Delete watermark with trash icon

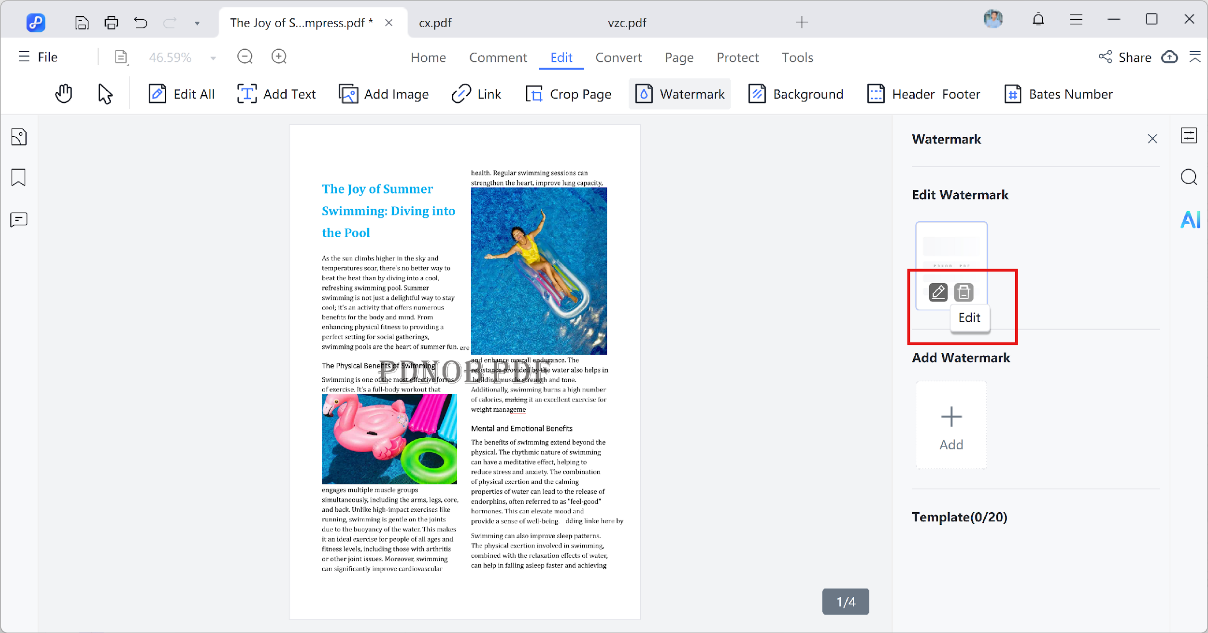(x=964, y=292)
